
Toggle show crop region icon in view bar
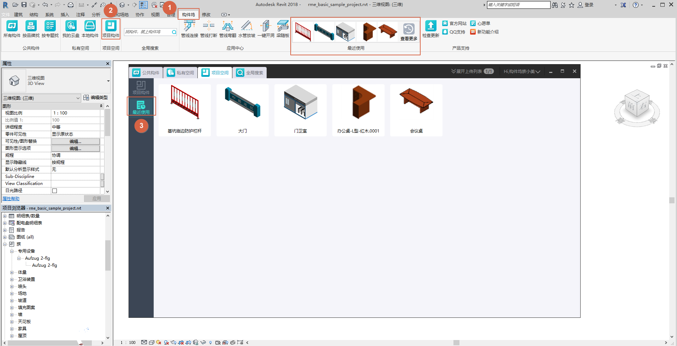pos(189,342)
